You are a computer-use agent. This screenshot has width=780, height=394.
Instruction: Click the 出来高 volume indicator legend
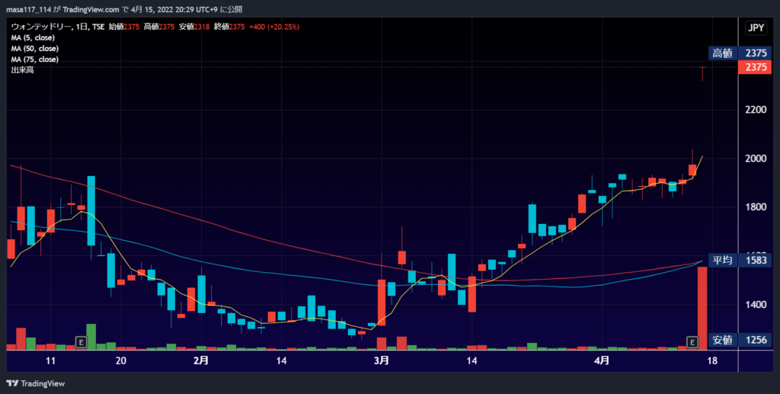pos(22,70)
